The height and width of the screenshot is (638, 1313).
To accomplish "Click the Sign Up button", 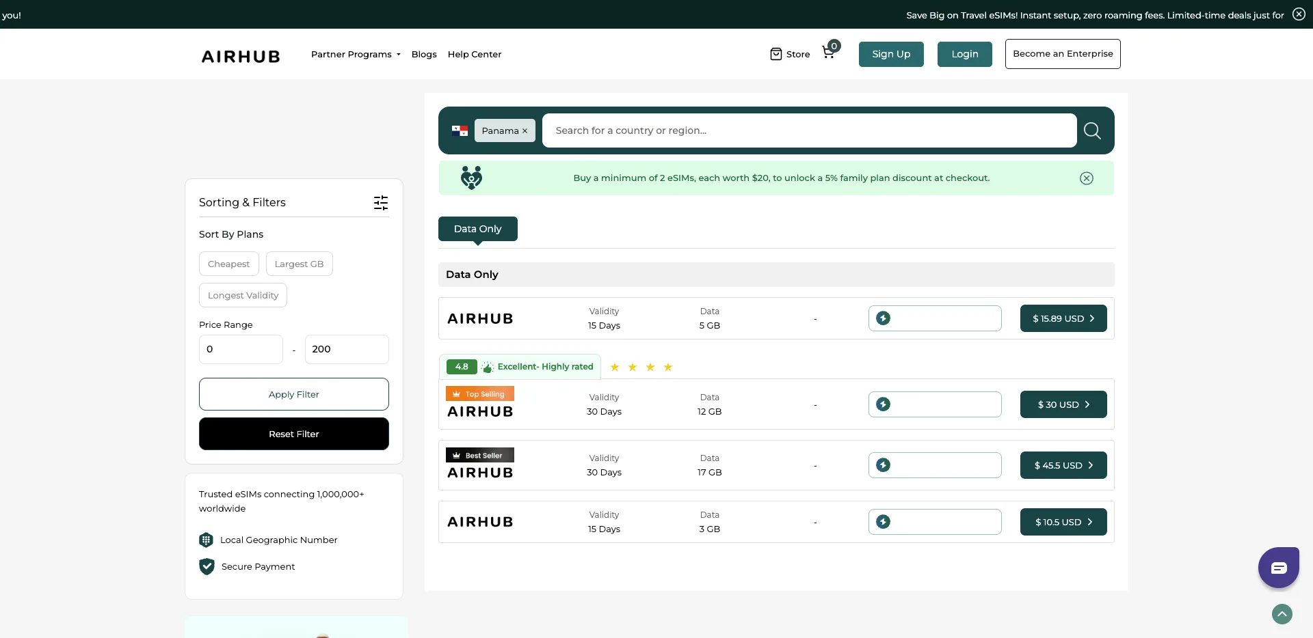I will pyautogui.click(x=891, y=54).
